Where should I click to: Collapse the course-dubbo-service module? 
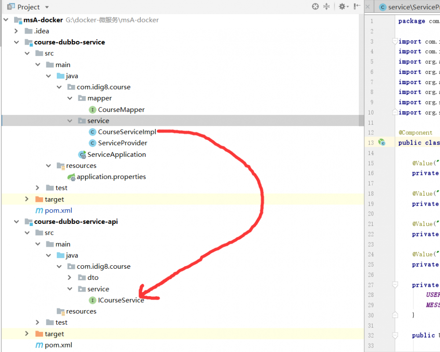(x=16, y=42)
